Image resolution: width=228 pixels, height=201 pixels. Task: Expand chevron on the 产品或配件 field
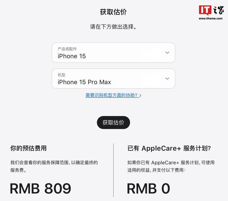(167, 52)
